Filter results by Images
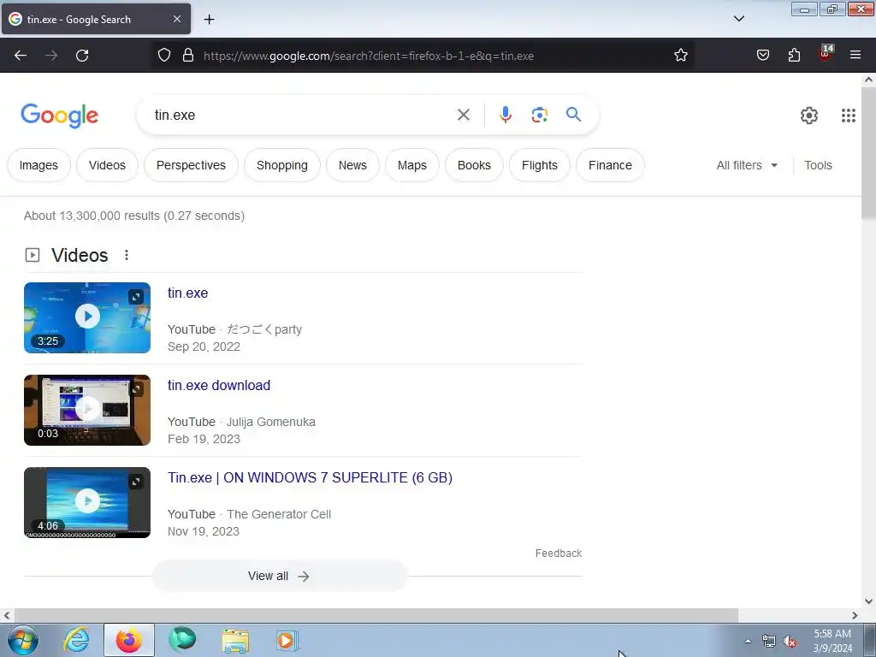Viewport: 876px width, 657px height. pyautogui.click(x=38, y=165)
